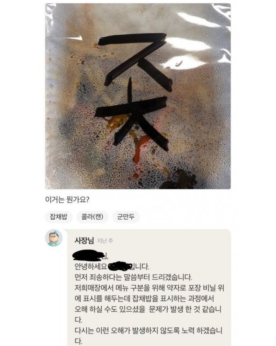Screen dimensions: 276x346
Task: Click the line 다시는 이런 오해가 발생하지
Action: pyautogui.click(x=148, y=331)
